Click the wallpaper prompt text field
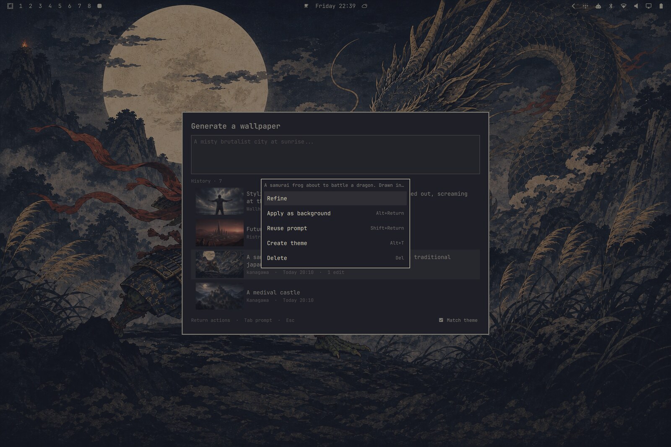The height and width of the screenshot is (447, 671). click(335, 155)
